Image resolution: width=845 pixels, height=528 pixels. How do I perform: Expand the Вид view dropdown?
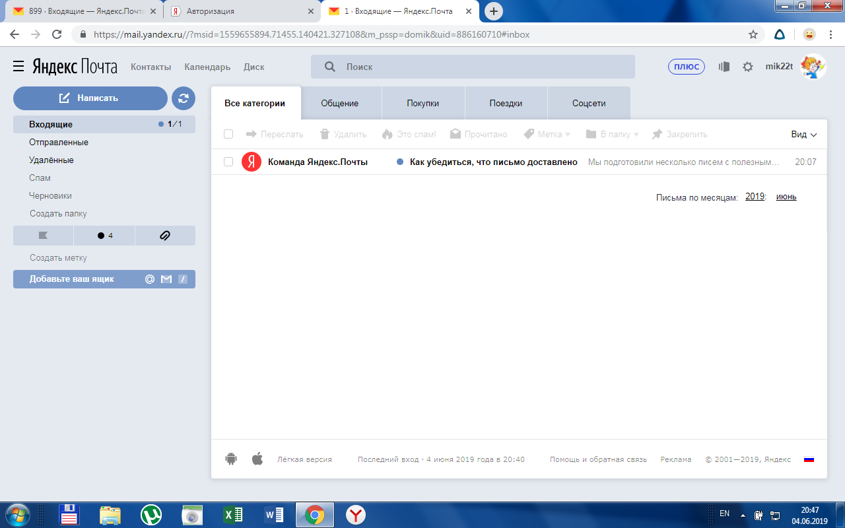(804, 134)
